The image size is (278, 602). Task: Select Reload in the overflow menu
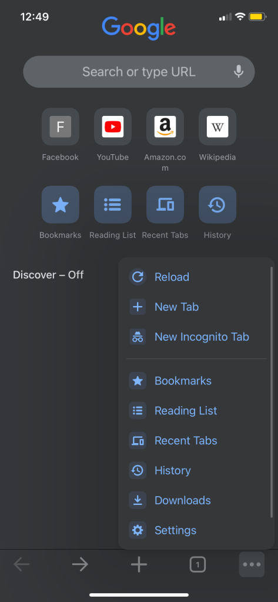pos(196,277)
